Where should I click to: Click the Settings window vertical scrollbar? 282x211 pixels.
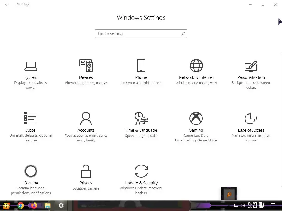(x=281, y=120)
